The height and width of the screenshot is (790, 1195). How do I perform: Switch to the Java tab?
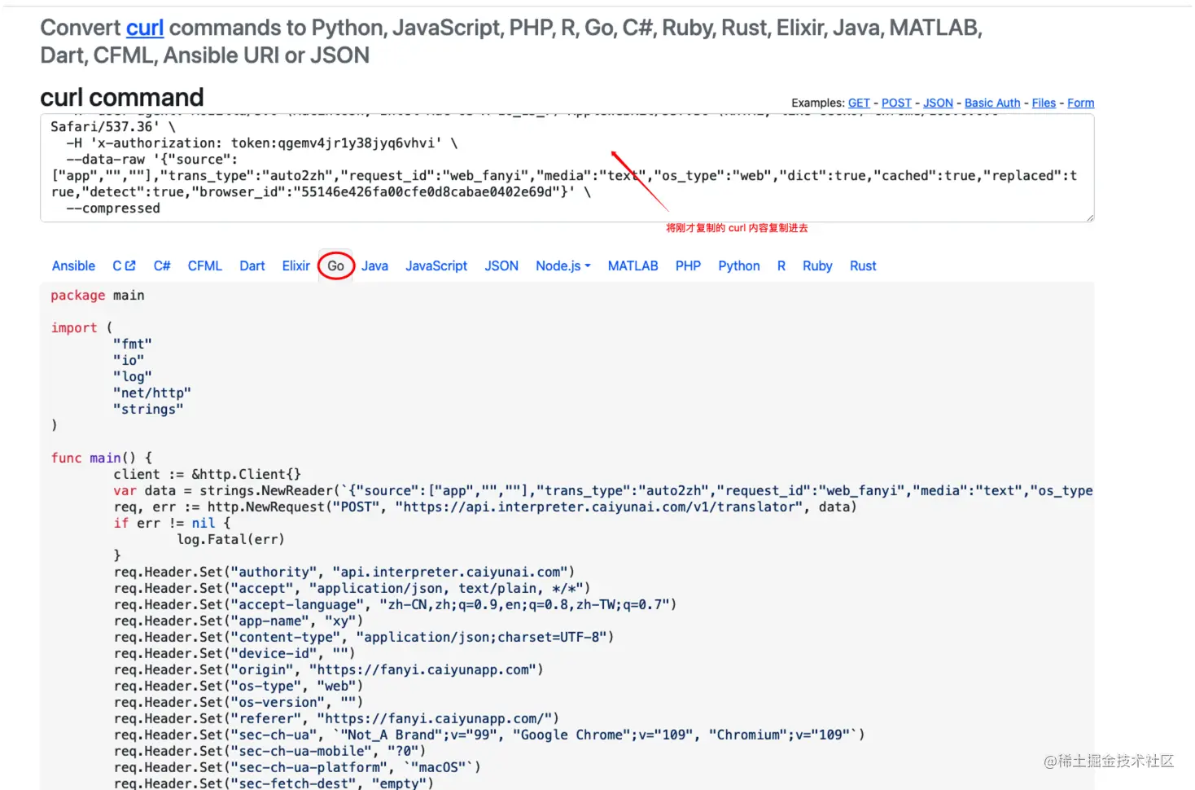coord(374,266)
